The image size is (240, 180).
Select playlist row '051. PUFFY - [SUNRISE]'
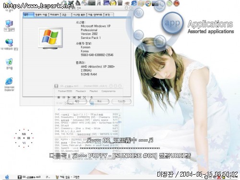[86, 140]
